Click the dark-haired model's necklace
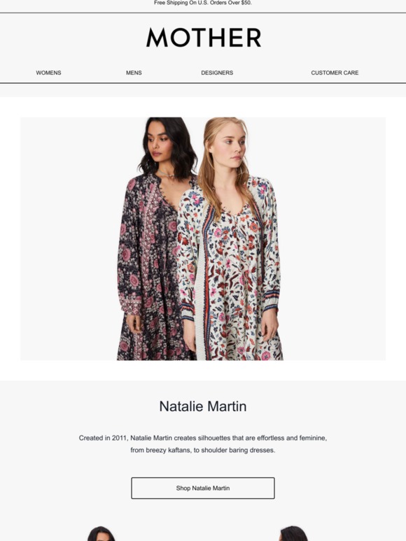Screen dimensions: 406x541 (x=166, y=174)
